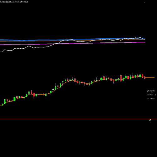Click the small white volume bar at bottom right

150,120
